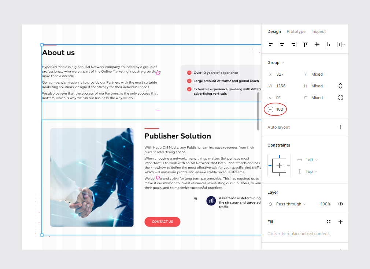The image size is (370, 269).
Task: Switch to the Prototype tab
Action: point(296,31)
